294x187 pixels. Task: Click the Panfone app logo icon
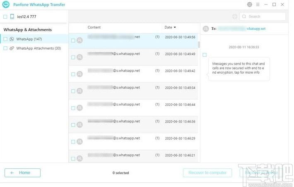[x=6, y=5]
